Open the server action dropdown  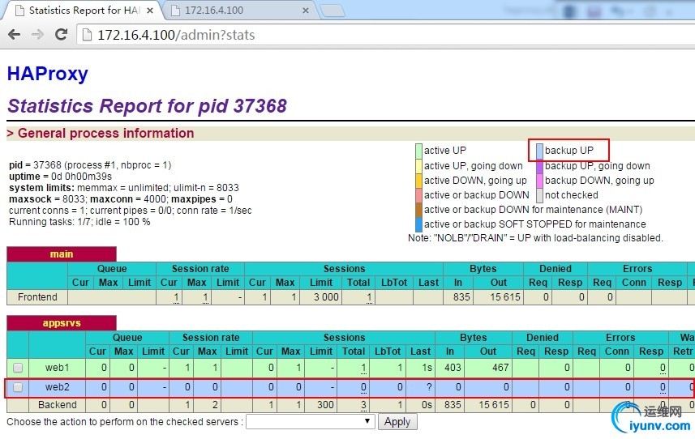click(311, 422)
